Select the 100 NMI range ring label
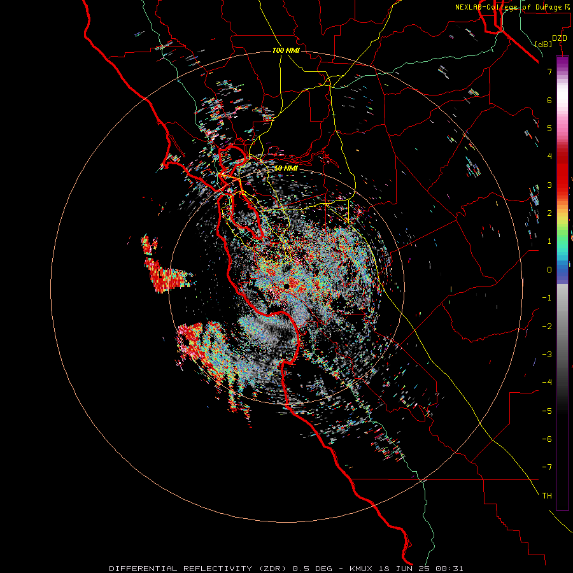Image resolution: width=573 pixels, height=573 pixels. coord(286,50)
